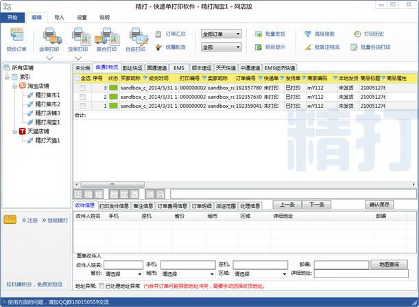The height and width of the screenshot is (307, 419).
Task: Click the 发货单 column filter funnel
Action: coord(304,78)
